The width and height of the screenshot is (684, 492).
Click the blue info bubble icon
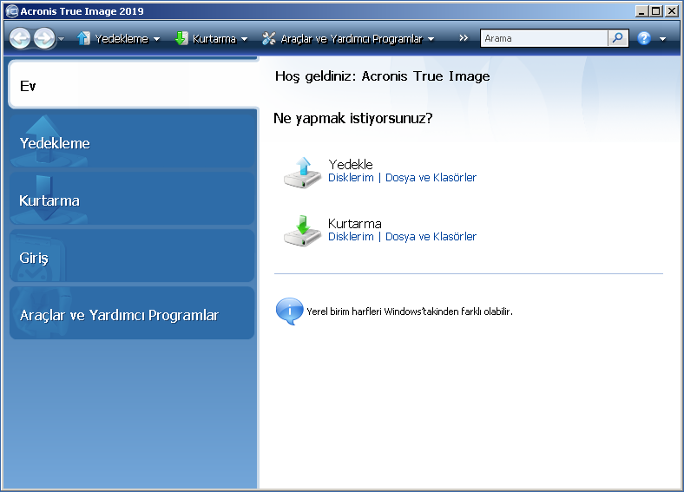[x=289, y=311]
